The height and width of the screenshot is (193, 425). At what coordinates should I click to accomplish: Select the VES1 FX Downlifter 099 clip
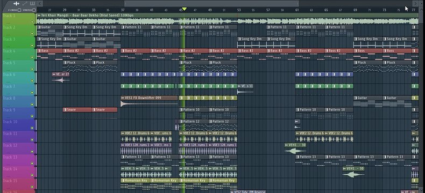click(x=149, y=100)
